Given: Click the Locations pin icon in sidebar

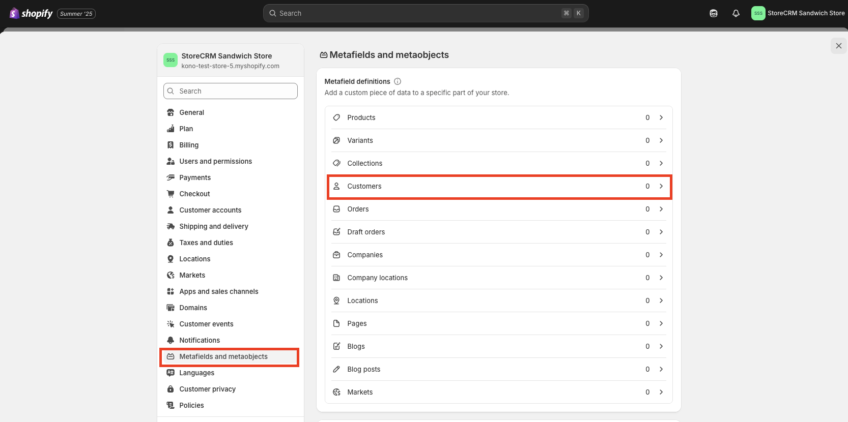Looking at the screenshot, I should (x=171, y=259).
